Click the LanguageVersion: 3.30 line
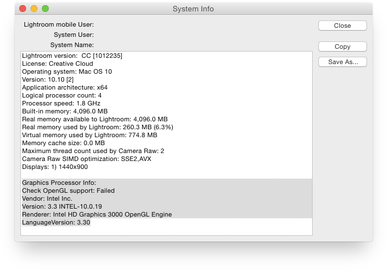 (x=56, y=222)
